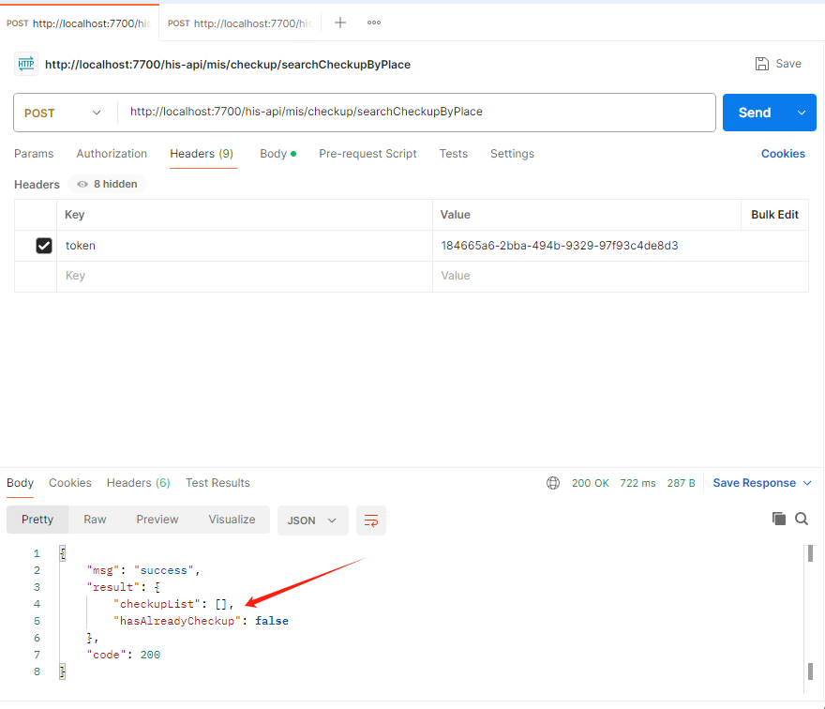
Task: Uncheck the token header checkbox
Action: pyautogui.click(x=44, y=246)
